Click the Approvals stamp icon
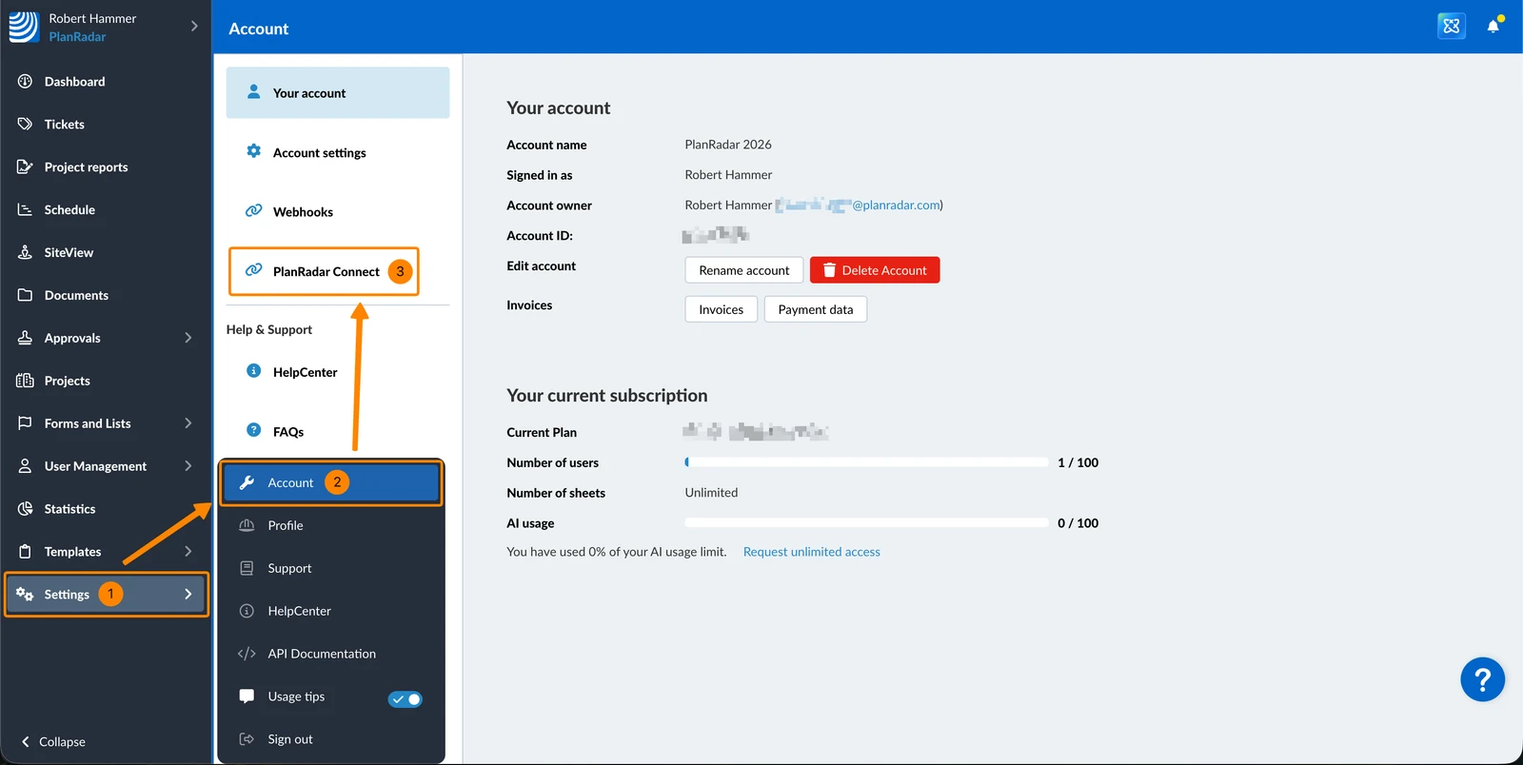The image size is (1523, 765). (x=26, y=338)
